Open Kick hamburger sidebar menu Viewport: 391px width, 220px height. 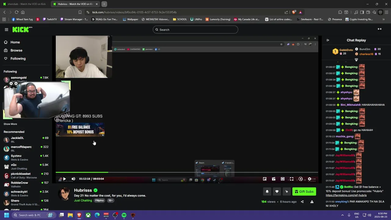[6, 30]
